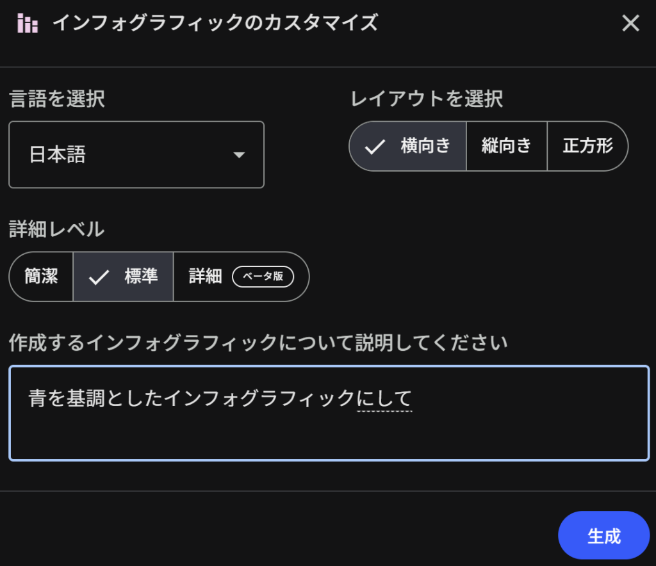The width and height of the screenshot is (656, 566).
Task: Click the 言語を選択 label
Action: coord(57,99)
